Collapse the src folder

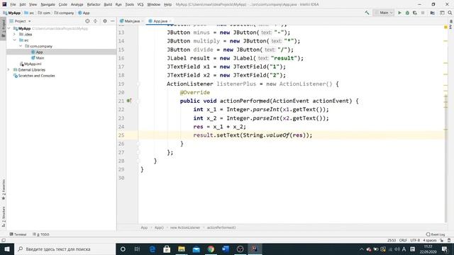point(14,40)
